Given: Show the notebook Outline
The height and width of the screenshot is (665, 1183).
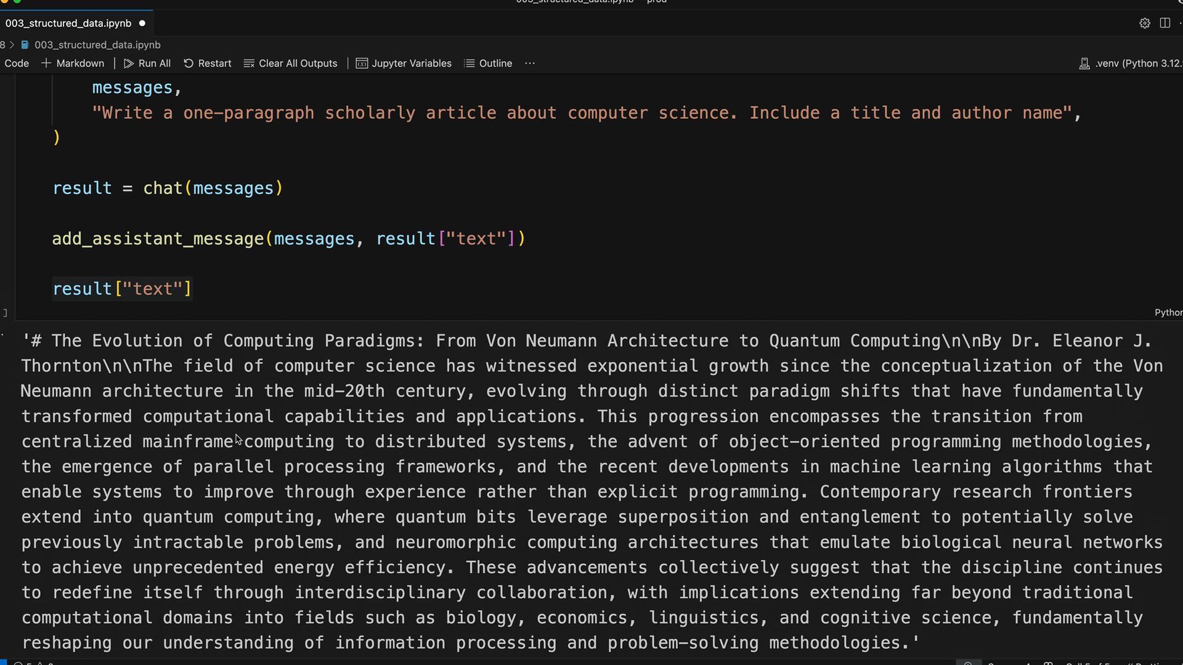Looking at the screenshot, I should pyautogui.click(x=488, y=63).
